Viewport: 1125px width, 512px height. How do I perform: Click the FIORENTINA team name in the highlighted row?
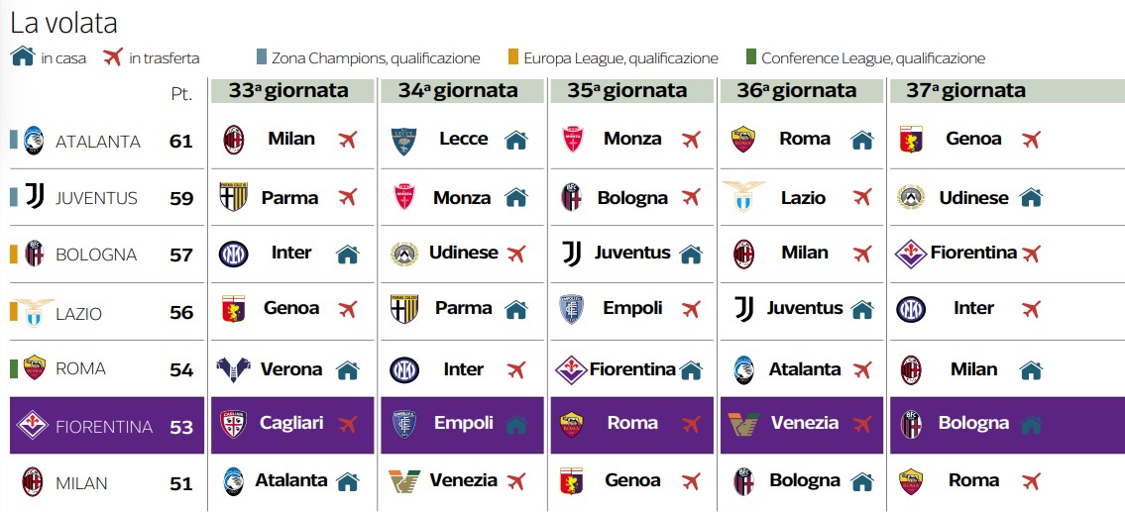click(x=104, y=428)
